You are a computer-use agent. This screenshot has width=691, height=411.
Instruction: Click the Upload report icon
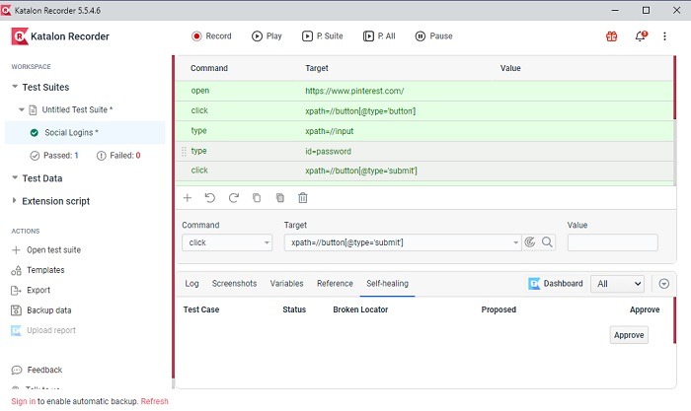[x=16, y=330]
